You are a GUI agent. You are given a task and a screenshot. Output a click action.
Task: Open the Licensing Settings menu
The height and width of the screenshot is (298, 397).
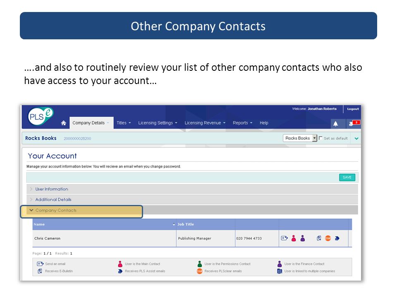pyautogui.click(x=158, y=123)
